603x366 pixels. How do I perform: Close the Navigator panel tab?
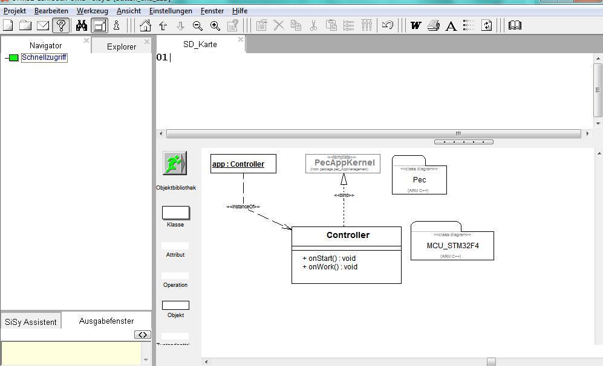(x=86, y=40)
